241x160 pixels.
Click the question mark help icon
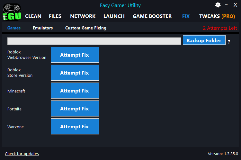(x=229, y=42)
